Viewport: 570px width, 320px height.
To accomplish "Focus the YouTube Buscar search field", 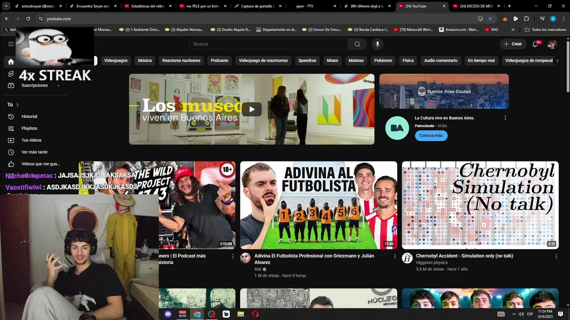I will [x=269, y=44].
